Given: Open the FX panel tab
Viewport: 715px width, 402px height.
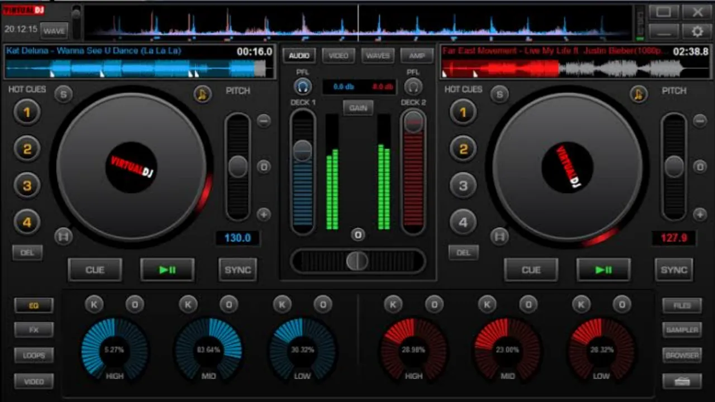Looking at the screenshot, I should coord(34,330).
